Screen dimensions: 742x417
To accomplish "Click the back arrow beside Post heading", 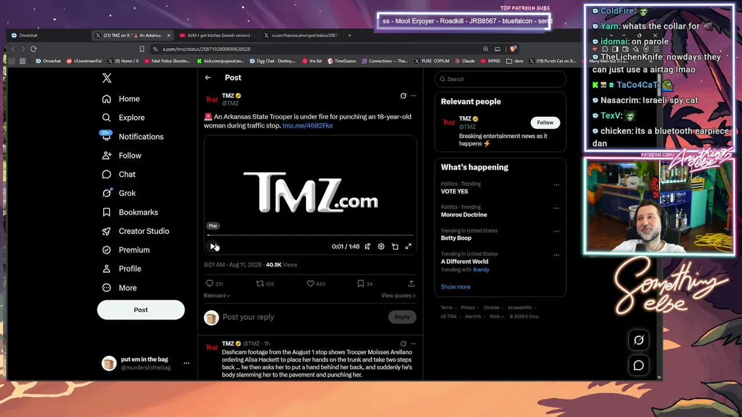I will [208, 78].
